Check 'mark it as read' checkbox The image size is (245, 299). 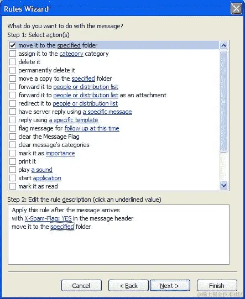(13, 186)
